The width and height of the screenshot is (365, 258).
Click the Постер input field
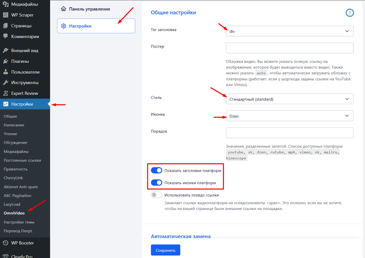tap(290, 48)
